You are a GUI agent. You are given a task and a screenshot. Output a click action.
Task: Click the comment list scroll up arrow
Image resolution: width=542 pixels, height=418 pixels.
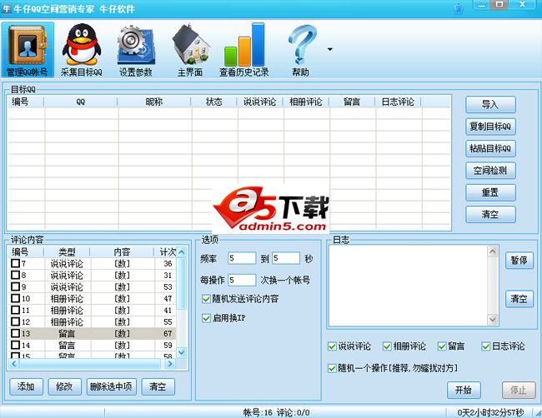pyautogui.click(x=182, y=252)
